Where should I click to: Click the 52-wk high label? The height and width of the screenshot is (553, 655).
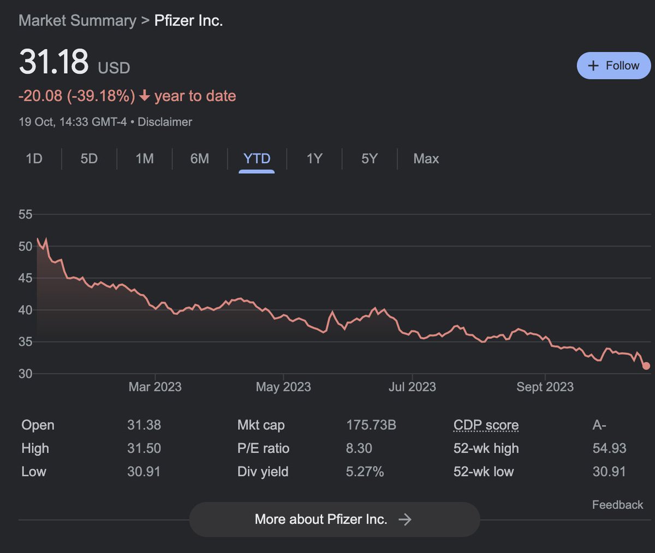(486, 449)
